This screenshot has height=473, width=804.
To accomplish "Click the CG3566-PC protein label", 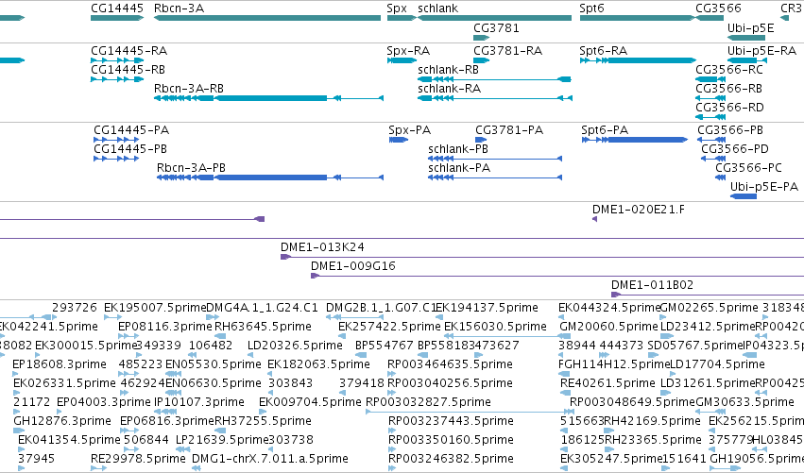I will 748,168.
